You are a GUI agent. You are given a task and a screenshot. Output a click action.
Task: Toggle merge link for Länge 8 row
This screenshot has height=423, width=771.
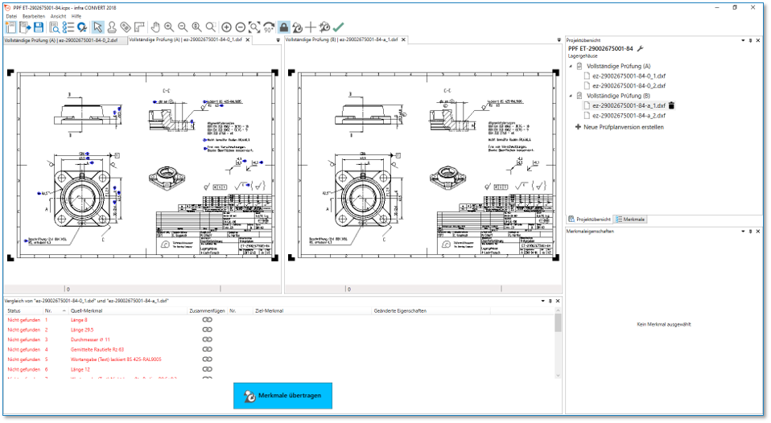click(207, 320)
